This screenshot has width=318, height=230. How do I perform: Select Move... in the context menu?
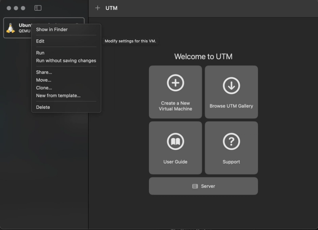point(66,80)
